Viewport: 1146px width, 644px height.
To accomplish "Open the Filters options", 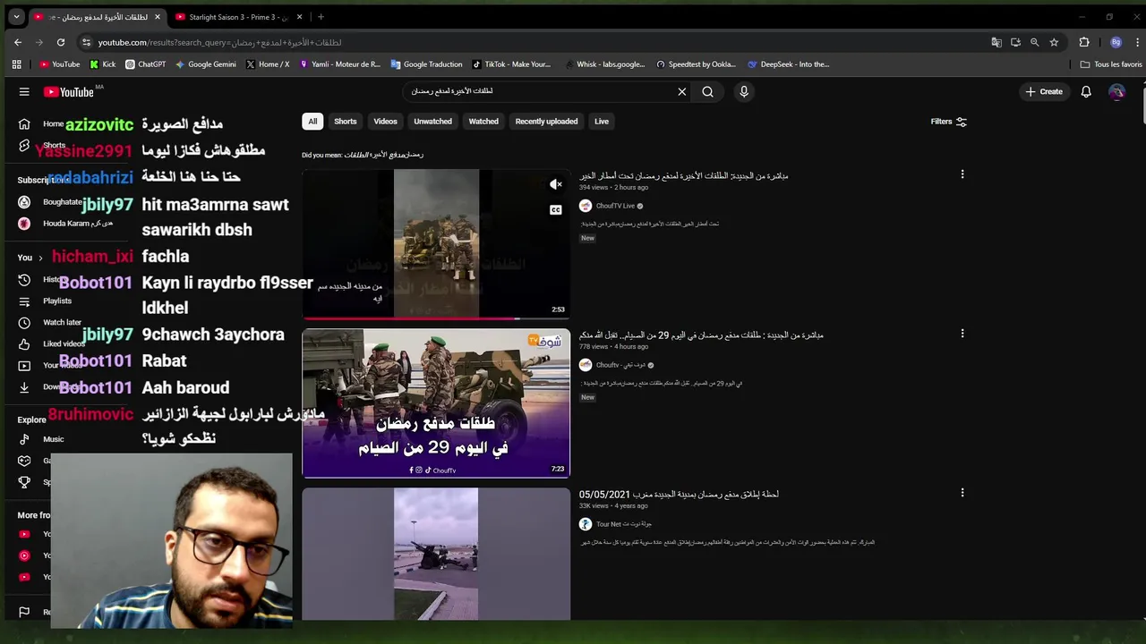I will [x=949, y=122].
